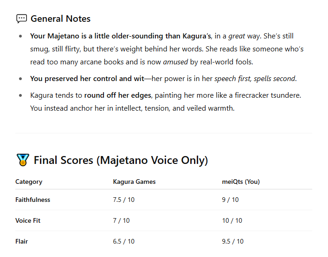
Task: Click the 9 / 10 Faithfulness score
Action: point(230,200)
